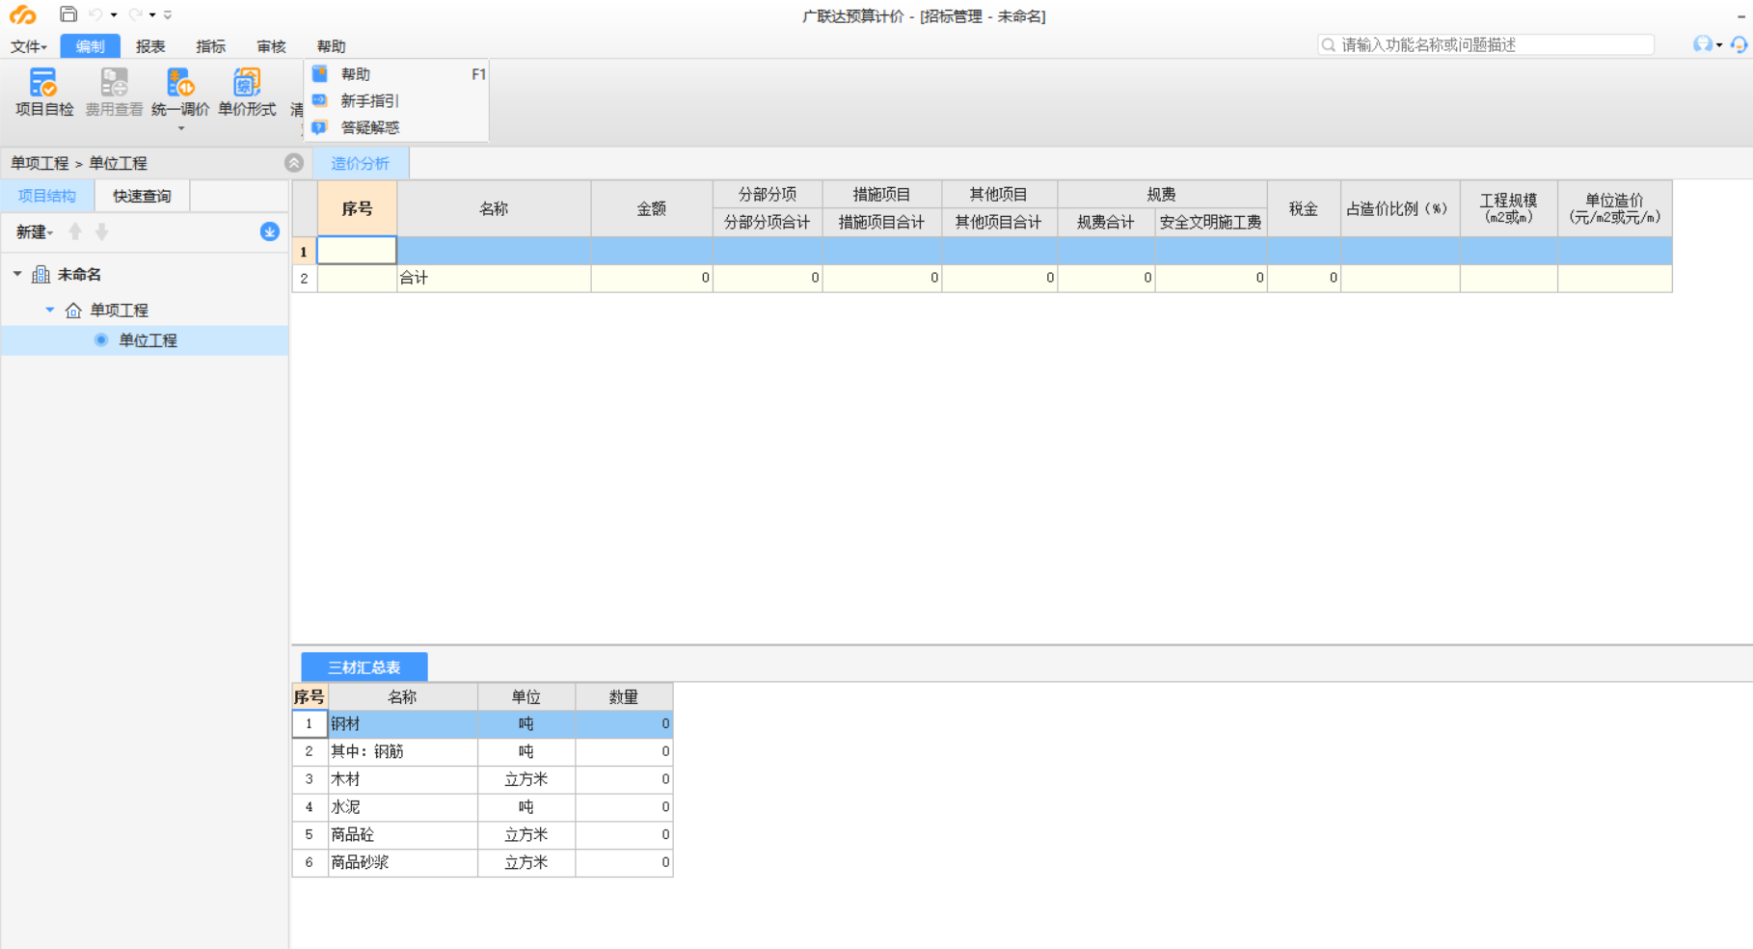Click the 统一调价 toolbar icon

pos(180,93)
